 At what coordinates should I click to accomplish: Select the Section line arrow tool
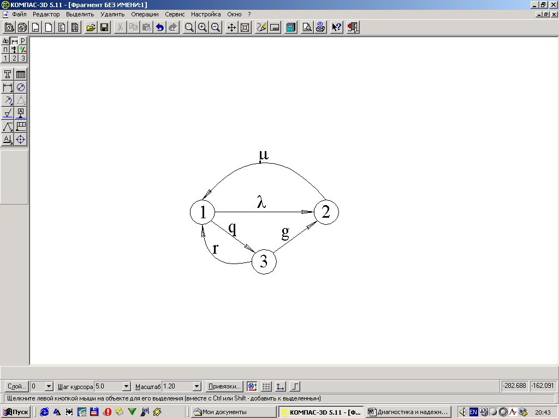tap(8, 139)
